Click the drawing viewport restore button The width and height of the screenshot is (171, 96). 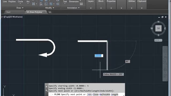coord(162,17)
